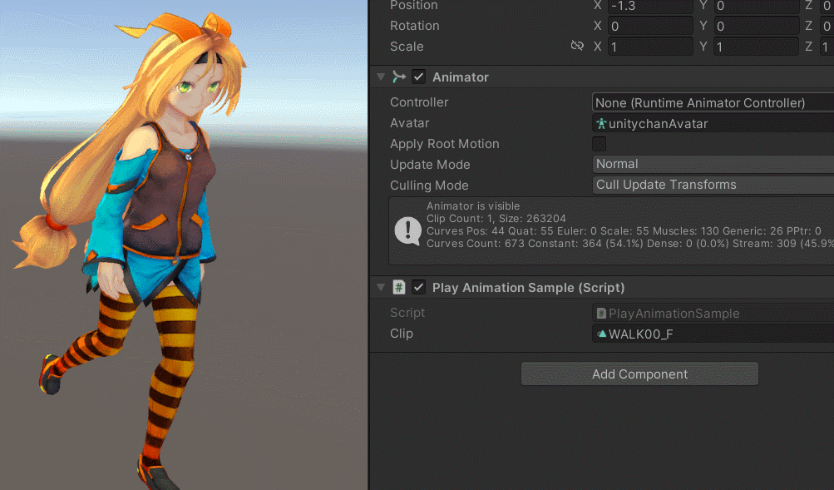Click the Animator component title
The width and height of the screenshot is (834, 490).
click(460, 77)
